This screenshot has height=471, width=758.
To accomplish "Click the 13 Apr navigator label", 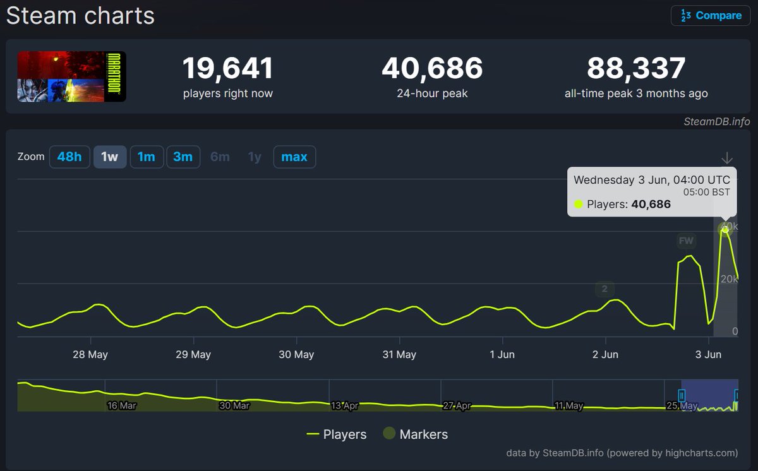I will tap(345, 405).
